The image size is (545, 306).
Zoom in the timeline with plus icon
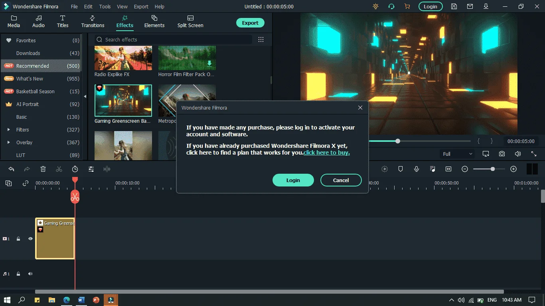[x=513, y=169]
